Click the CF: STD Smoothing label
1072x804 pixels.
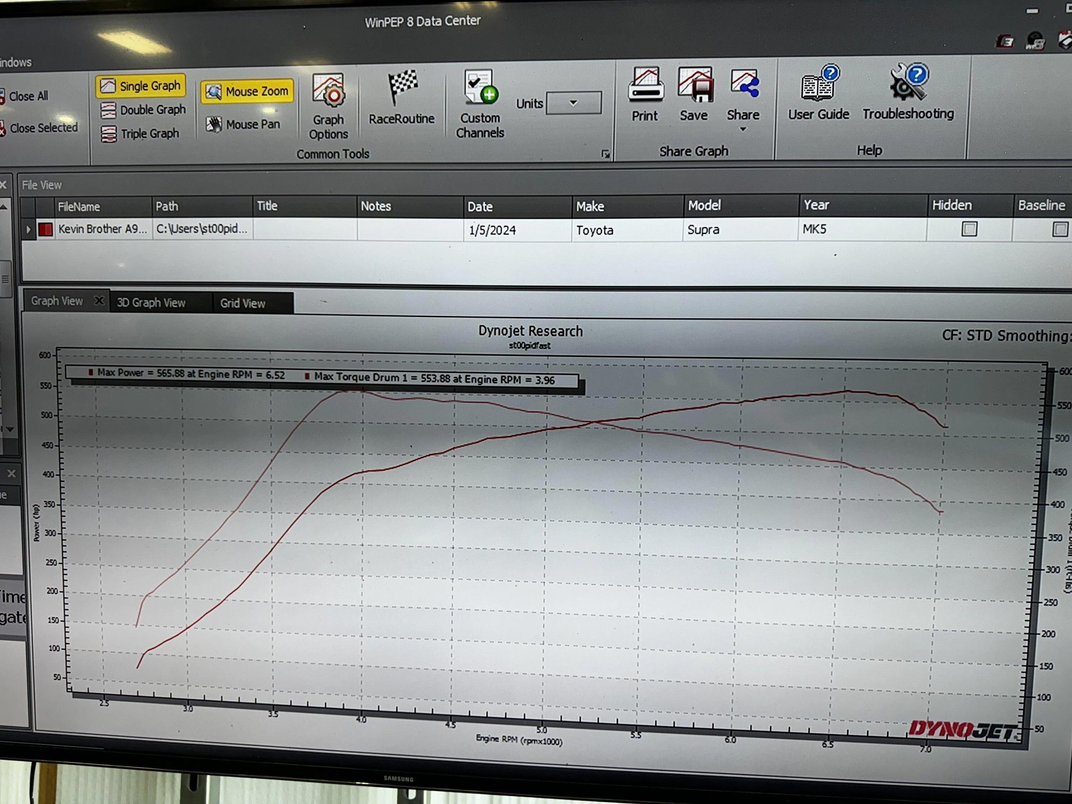1007,336
